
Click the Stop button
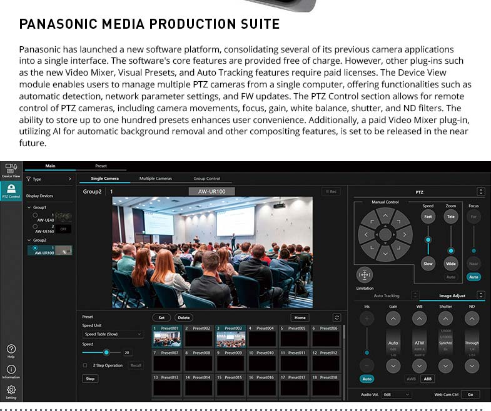90,379
